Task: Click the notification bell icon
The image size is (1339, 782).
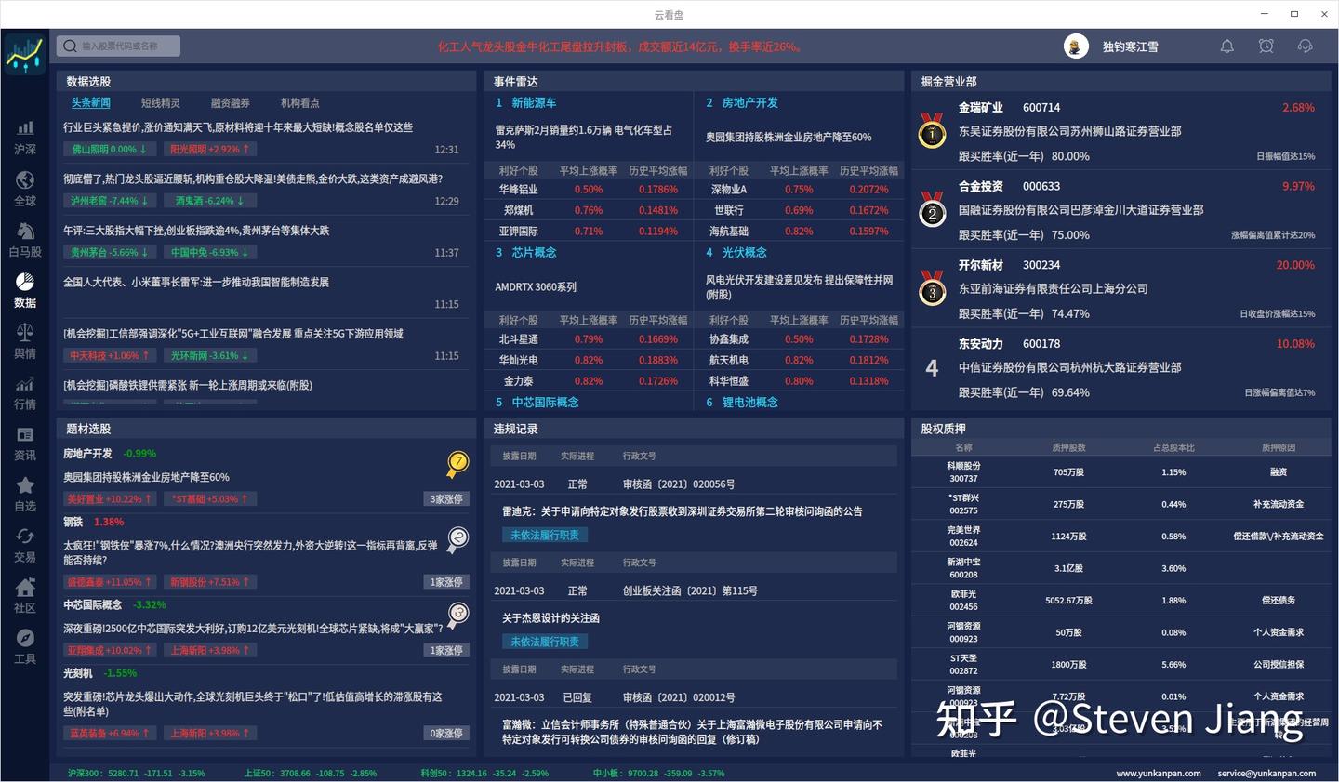Action: pyautogui.click(x=1226, y=46)
